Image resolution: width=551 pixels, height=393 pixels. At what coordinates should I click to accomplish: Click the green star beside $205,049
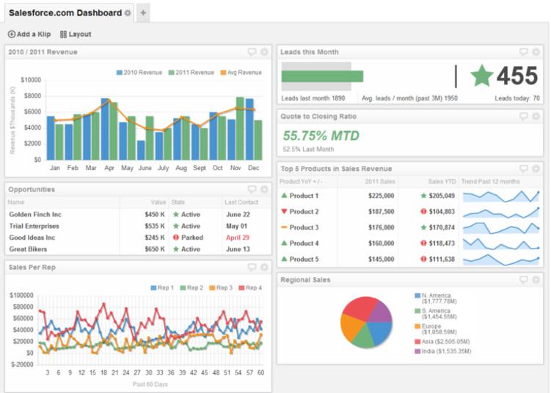[x=423, y=196]
